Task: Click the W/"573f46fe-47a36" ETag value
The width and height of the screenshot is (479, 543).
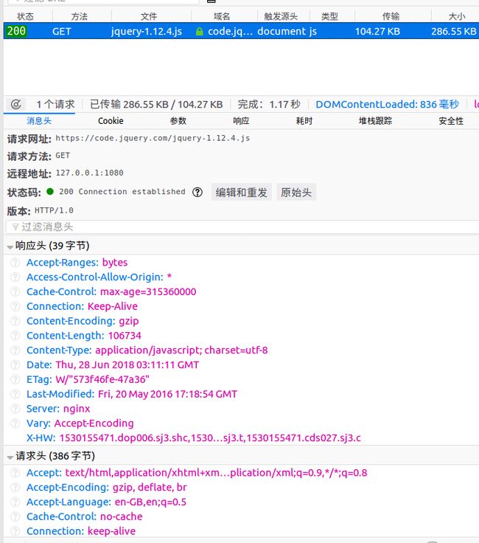Action: (102, 379)
